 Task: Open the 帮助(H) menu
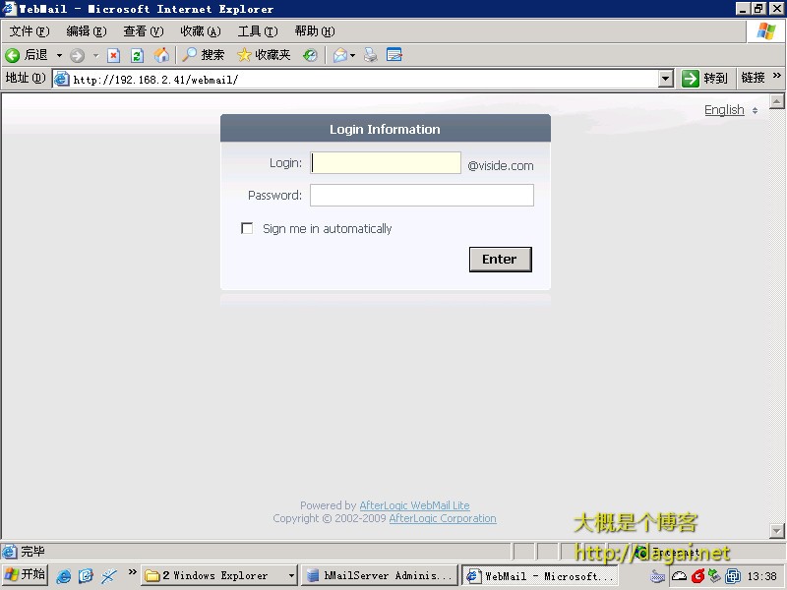pyautogui.click(x=315, y=31)
